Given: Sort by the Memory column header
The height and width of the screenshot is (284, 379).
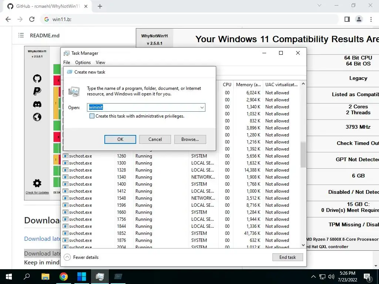Looking at the screenshot, I should tap(248, 85).
